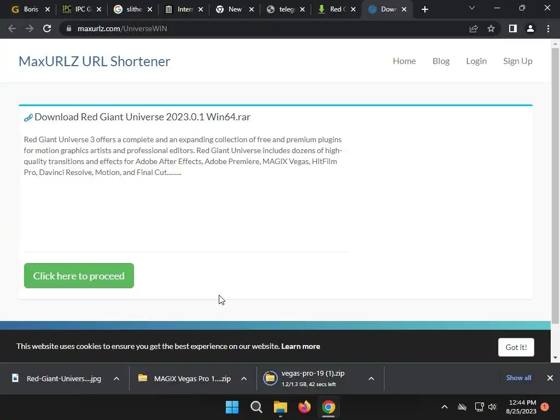Close the teleg tab
Image resolution: width=560 pixels, height=420 pixels.
(302, 9)
